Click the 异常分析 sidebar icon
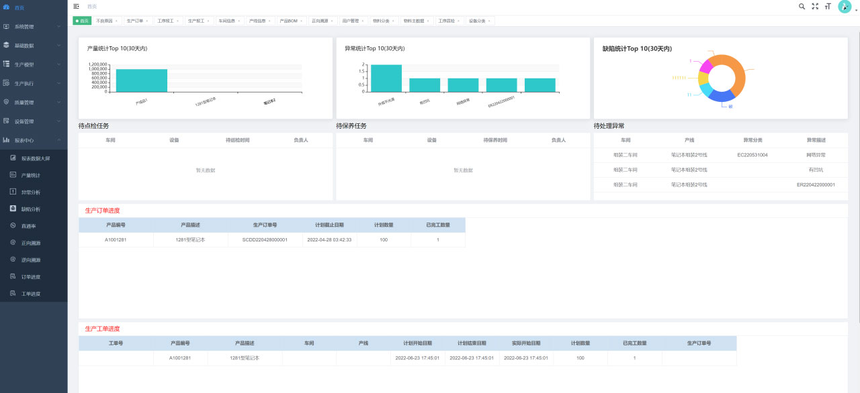The height and width of the screenshot is (393, 860). click(x=13, y=192)
